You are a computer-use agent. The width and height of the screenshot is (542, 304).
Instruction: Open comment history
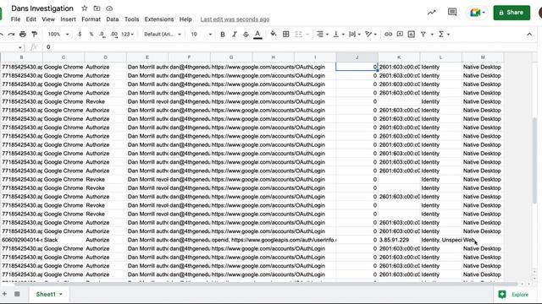452,13
